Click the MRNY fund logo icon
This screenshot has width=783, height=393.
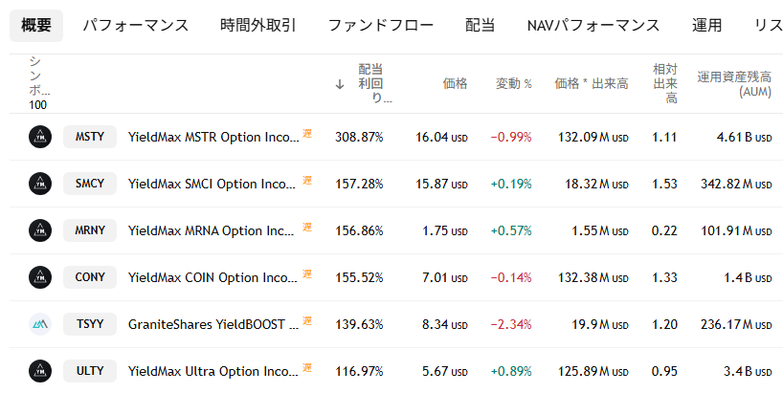[40, 229]
